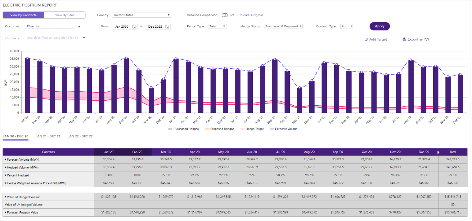Toggle Hedge Target legend swatch
This screenshot has height=221, width=472.
click(x=242, y=129)
